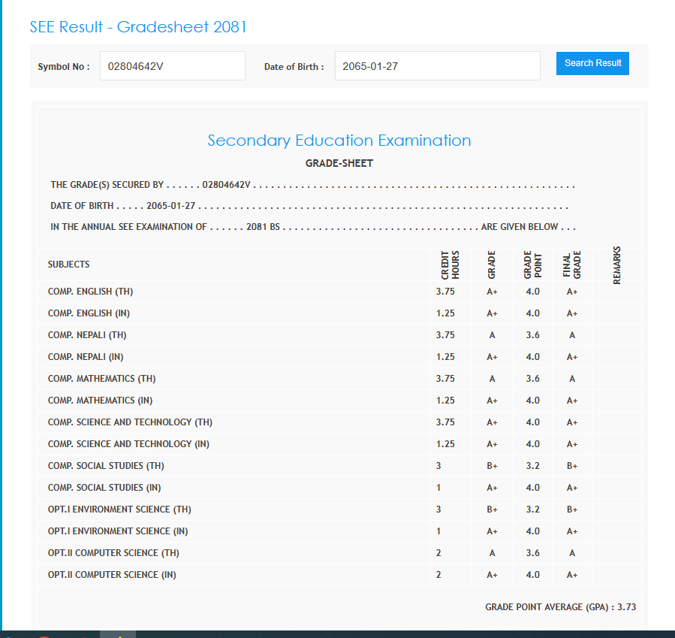Click the FINAL GRADE column header

coord(572,265)
